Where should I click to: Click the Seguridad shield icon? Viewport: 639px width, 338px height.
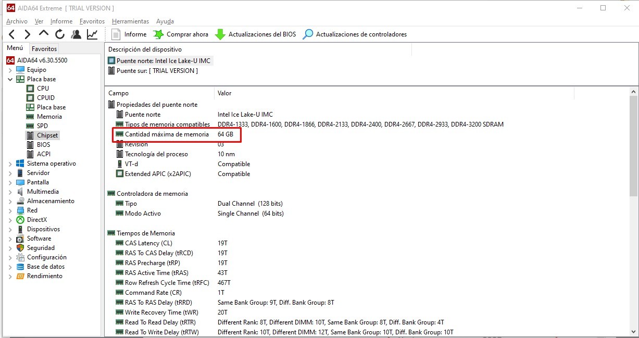click(x=20, y=248)
